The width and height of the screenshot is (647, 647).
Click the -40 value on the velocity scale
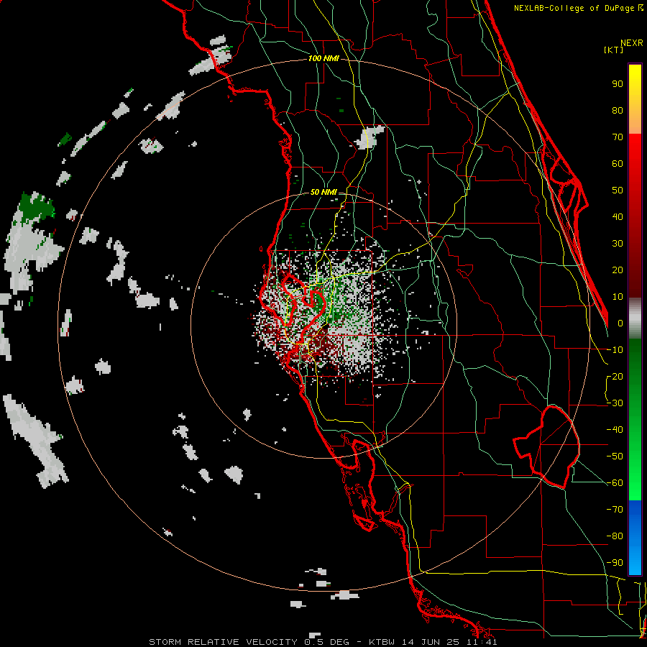pyautogui.click(x=615, y=430)
